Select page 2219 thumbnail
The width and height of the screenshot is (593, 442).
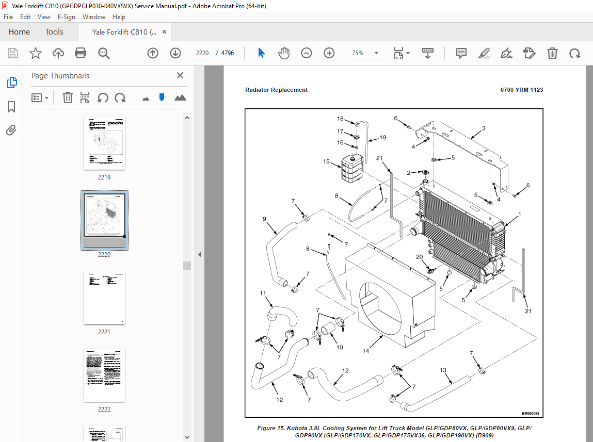coord(104,143)
